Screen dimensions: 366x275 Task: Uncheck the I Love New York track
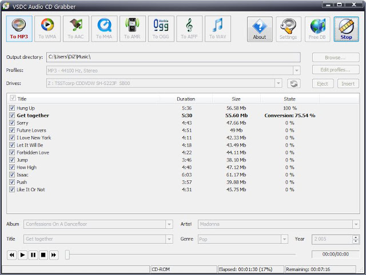point(12,137)
